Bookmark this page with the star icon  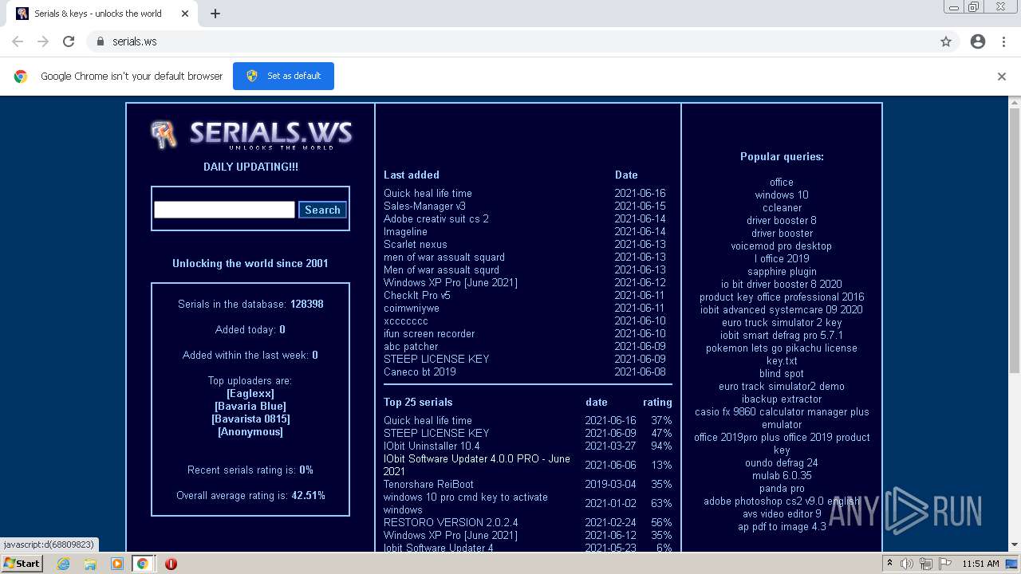tap(946, 41)
